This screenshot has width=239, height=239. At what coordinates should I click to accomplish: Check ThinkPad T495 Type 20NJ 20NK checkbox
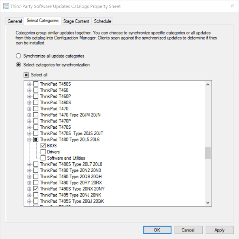tap(36, 195)
